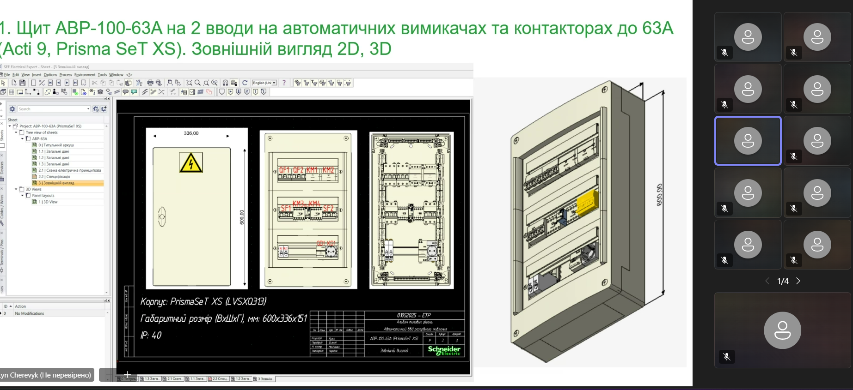Click the Save diskette icon in toolbar
The width and height of the screenshot is (853, 390).
pos(22,83)
